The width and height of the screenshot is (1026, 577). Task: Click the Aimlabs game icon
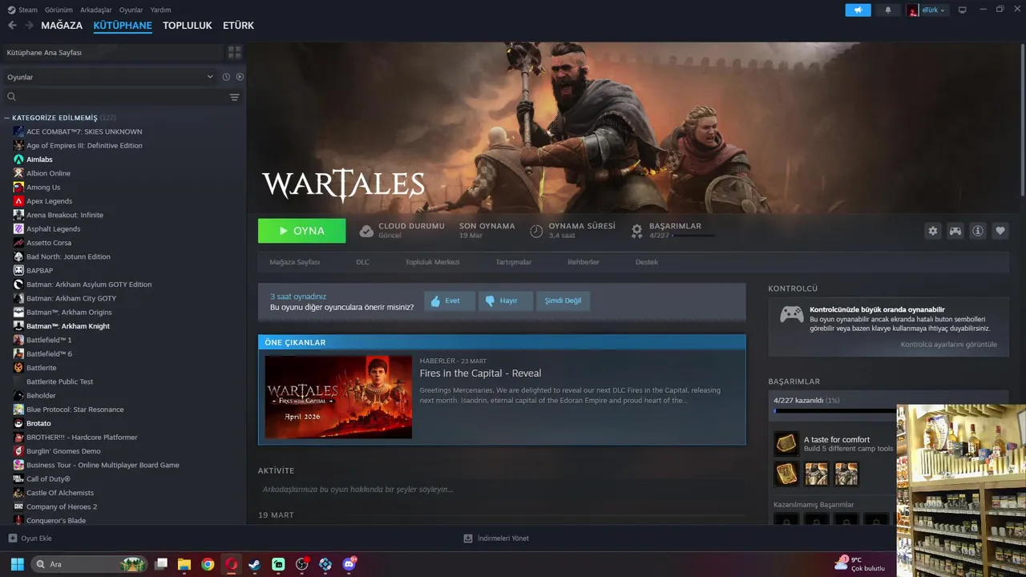pyautogui.click(x=18, y=159)
